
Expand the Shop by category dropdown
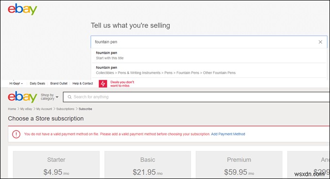pyautogui.click(x=49, y=97)
